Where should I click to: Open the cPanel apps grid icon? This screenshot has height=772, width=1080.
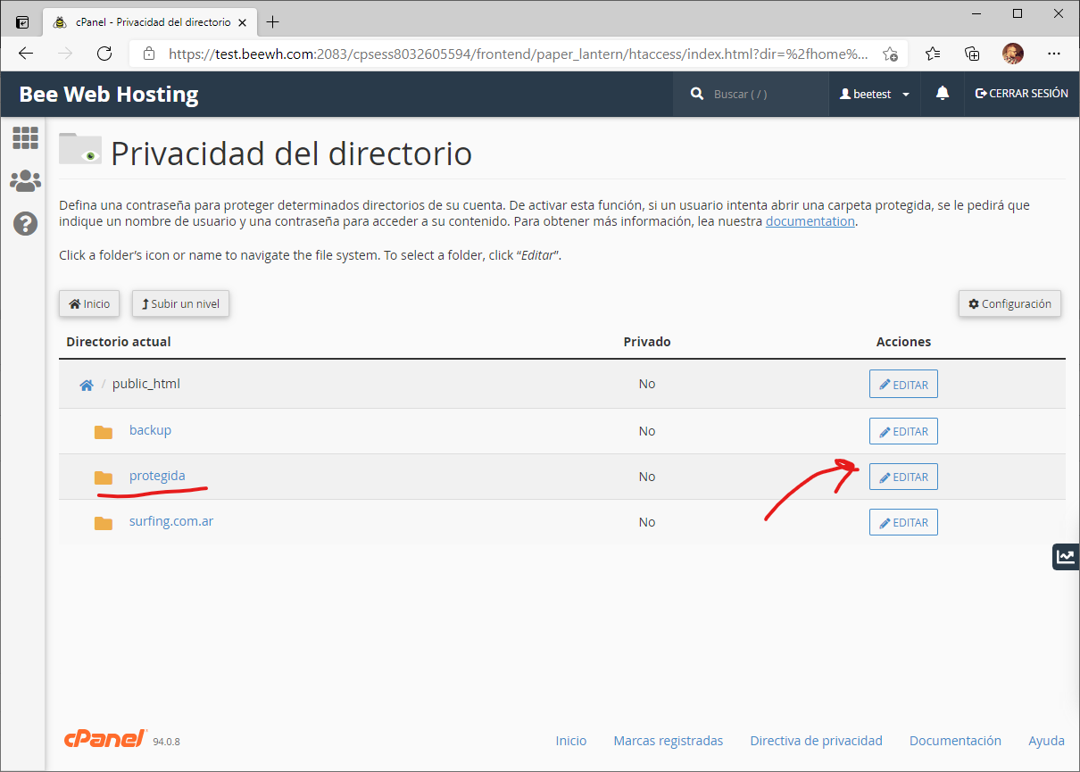pos(25,137)
